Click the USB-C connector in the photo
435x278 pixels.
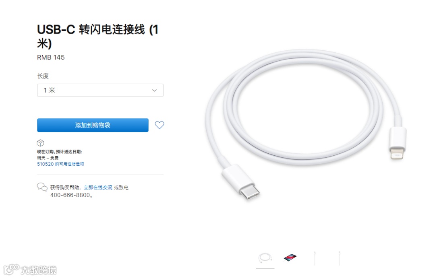(241, 182)
